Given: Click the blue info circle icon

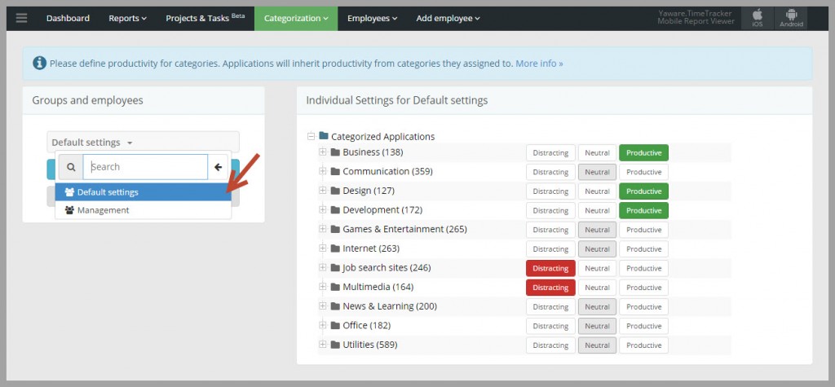Looking at the screenshot, I should pyautogui.click(x=39, y=64).
